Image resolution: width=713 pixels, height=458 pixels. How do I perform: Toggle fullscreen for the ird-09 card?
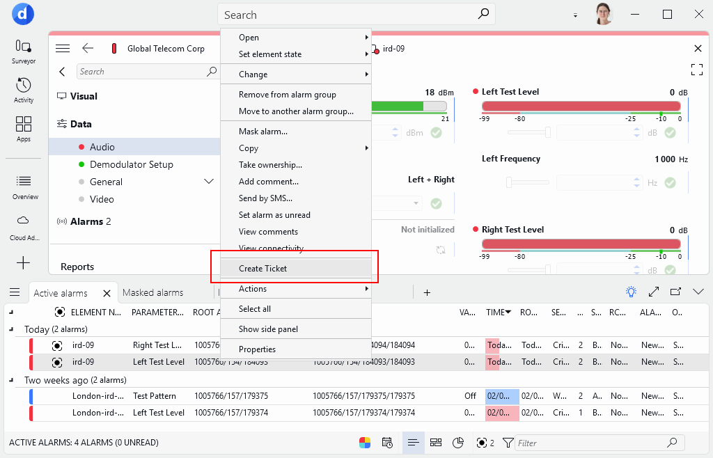(696, 70)
